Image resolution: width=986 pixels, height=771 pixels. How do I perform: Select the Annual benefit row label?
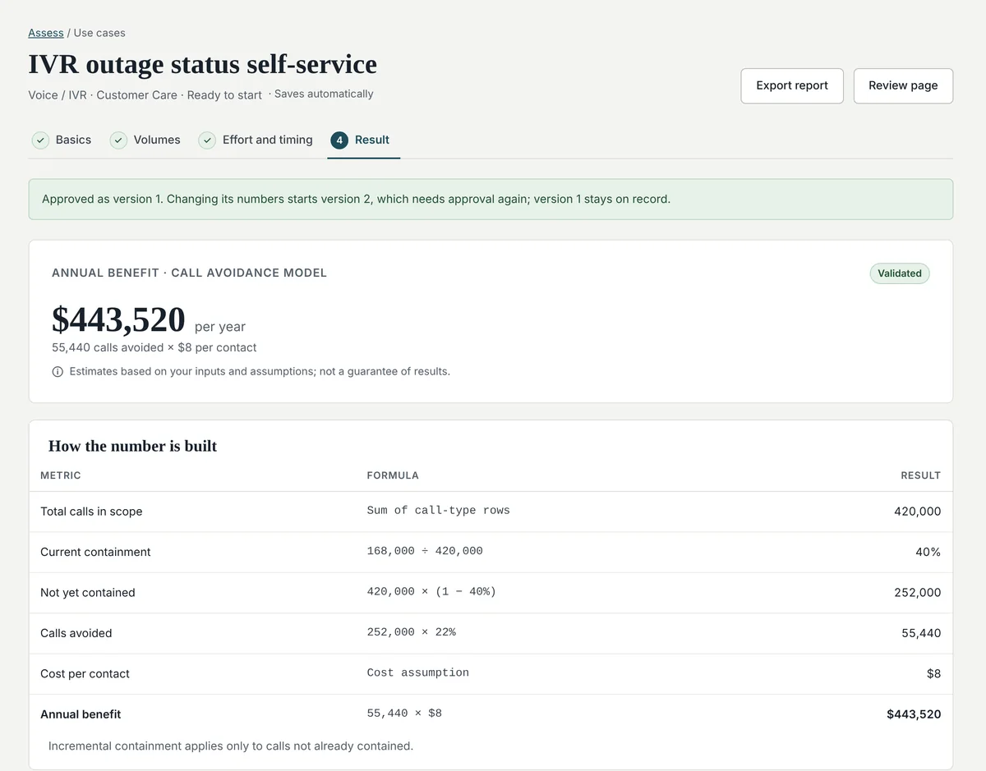tap(81, 714)
